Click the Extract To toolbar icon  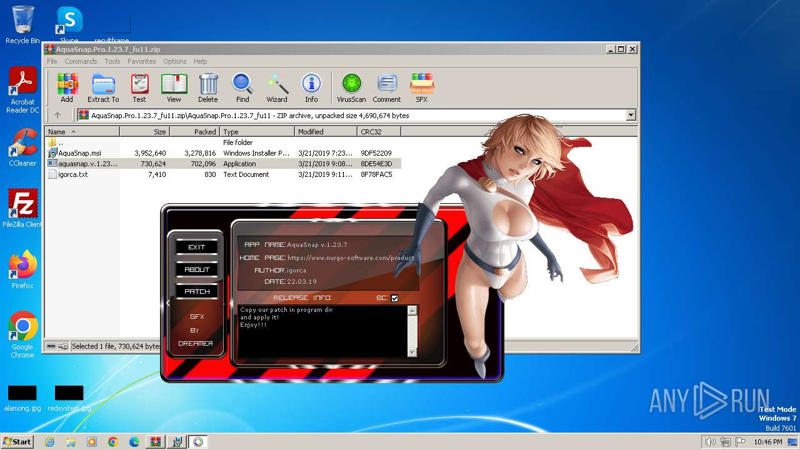click(103, 87)
